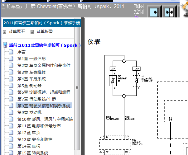Click the –LCP connector box in diagram
Viewport: 188px width, 155px height.
coord(137,68)
